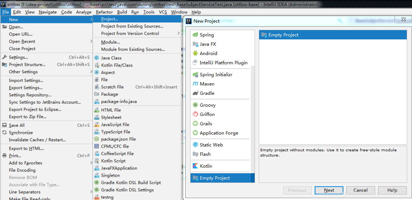412x200 pixels.
Task: Click the Groovy 'G' icon
Action: 195,105
